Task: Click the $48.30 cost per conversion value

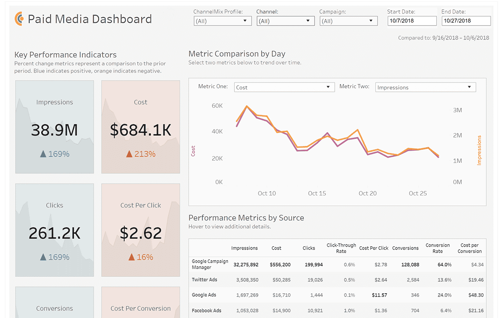Action: (476, 295)
